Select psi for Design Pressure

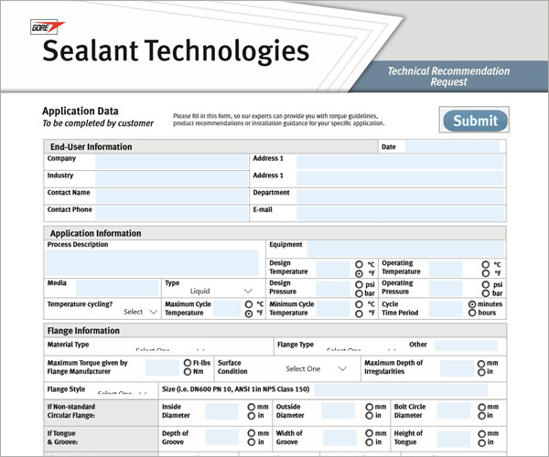coord(359,284)
